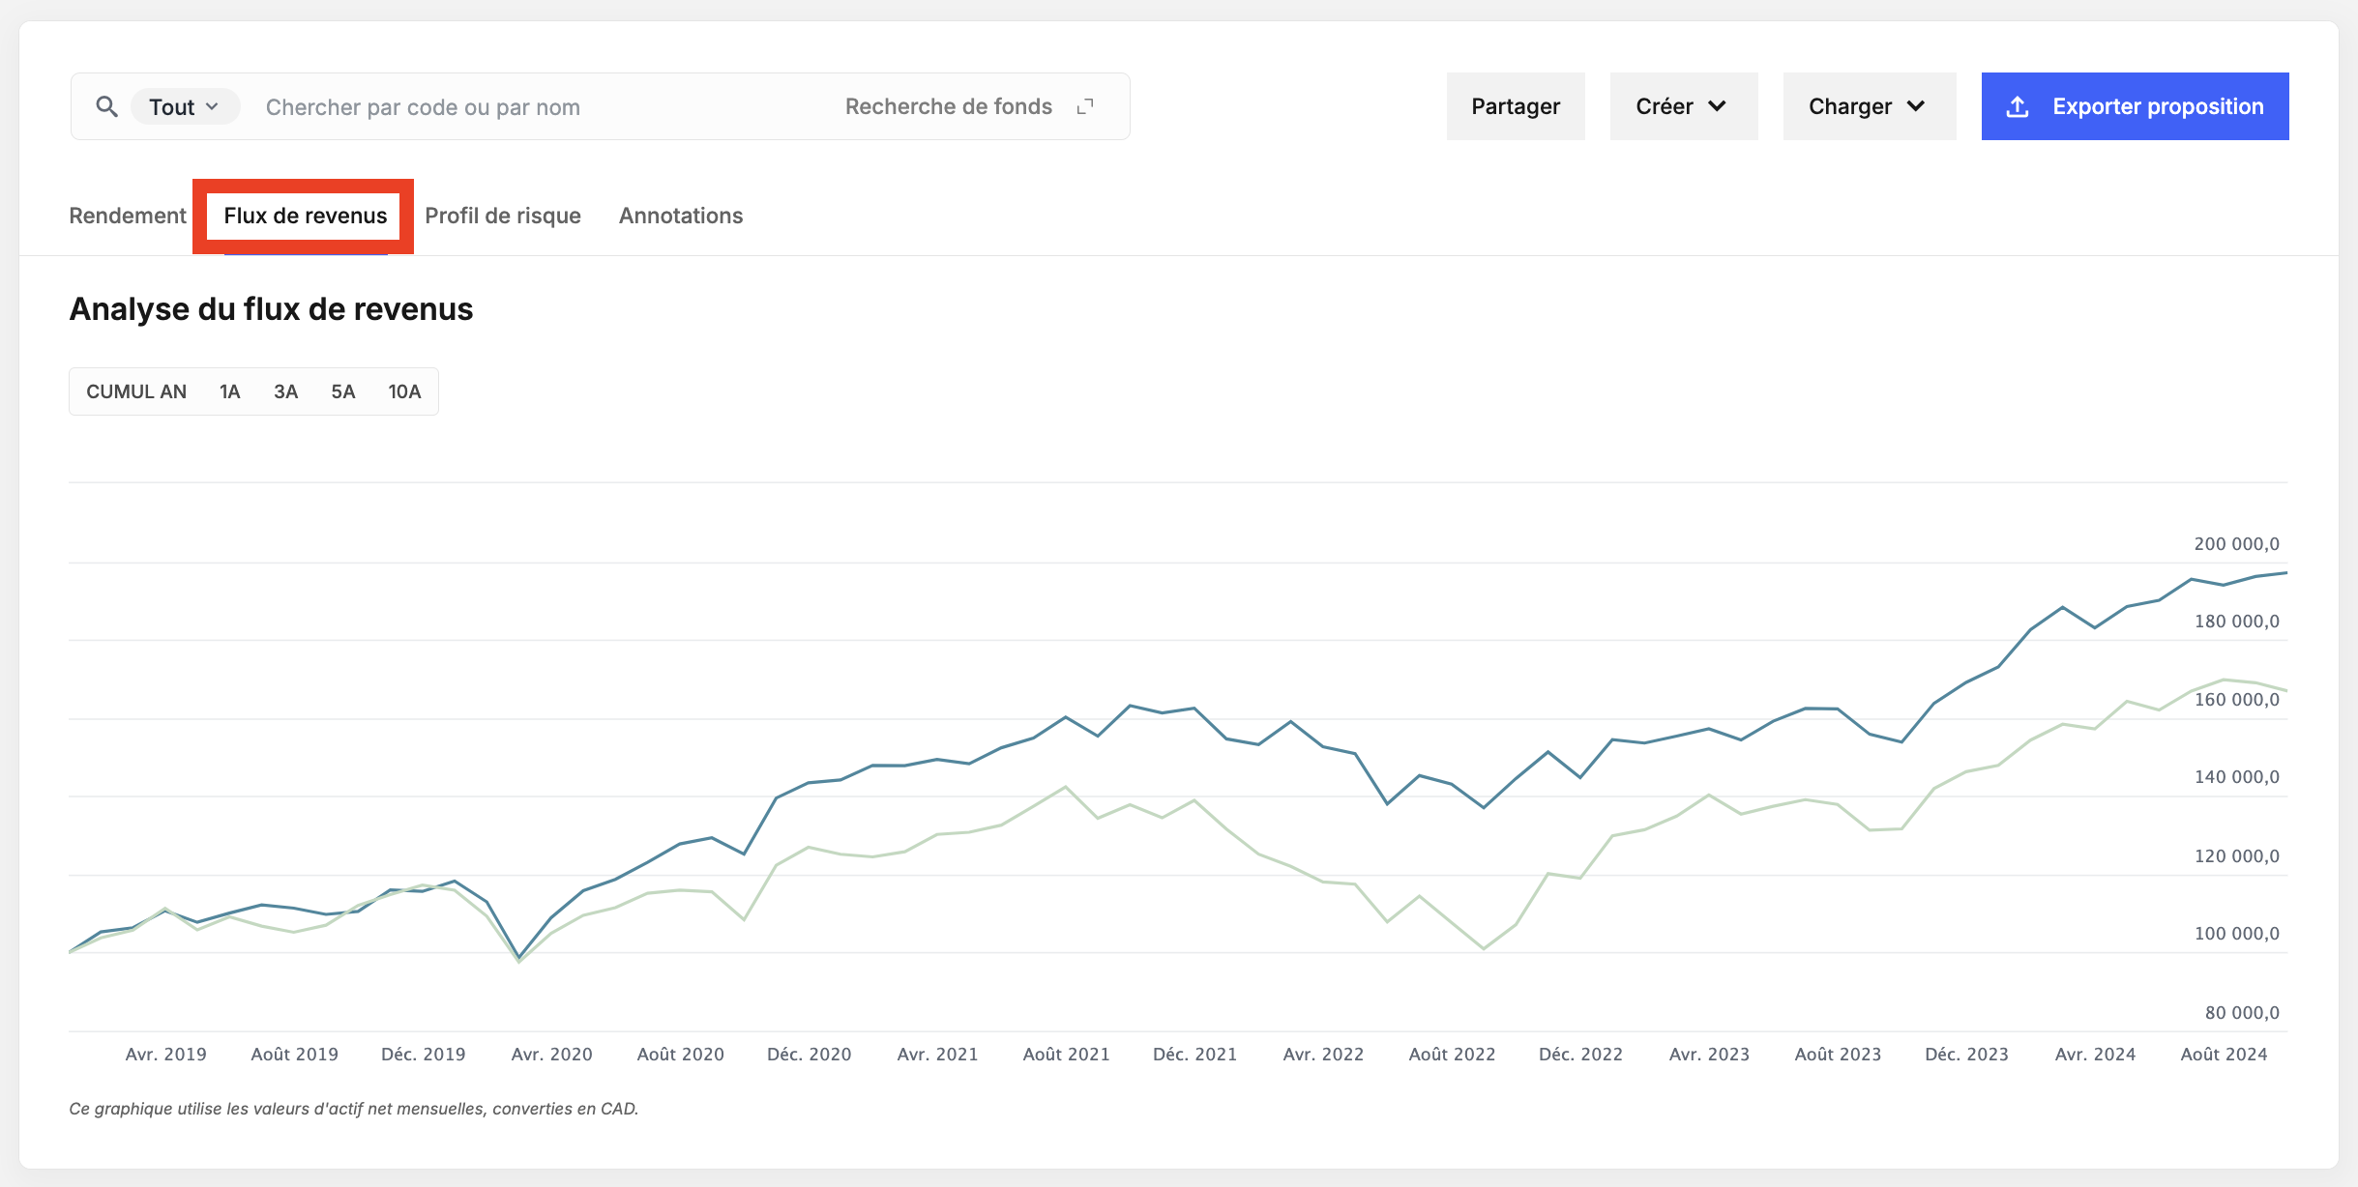Click the Avr. 2022 axis label

[x=1323, y=1055]
